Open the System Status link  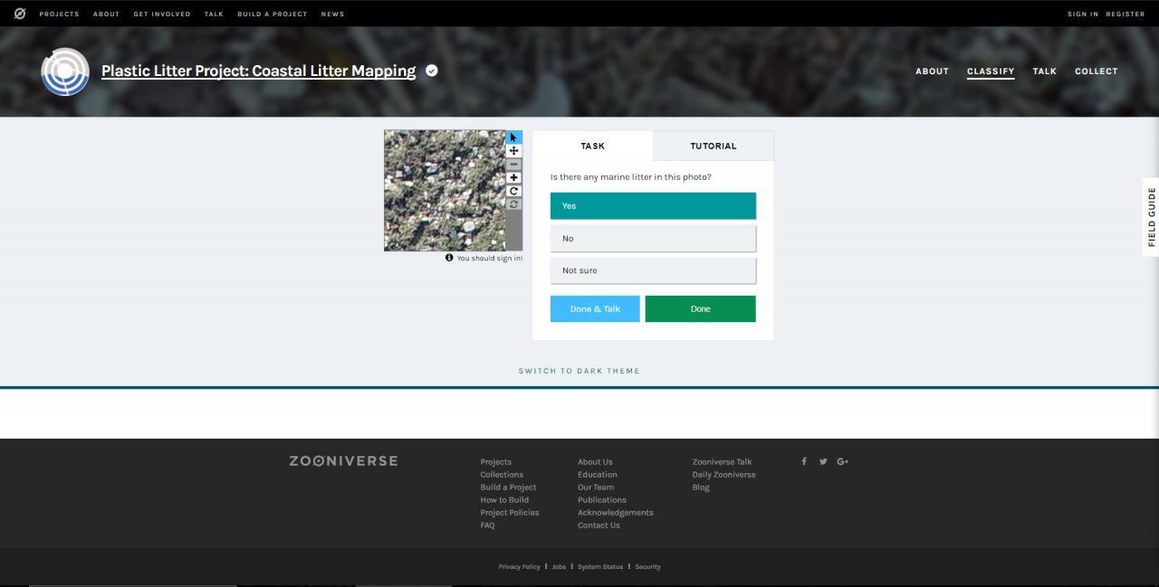600,567
